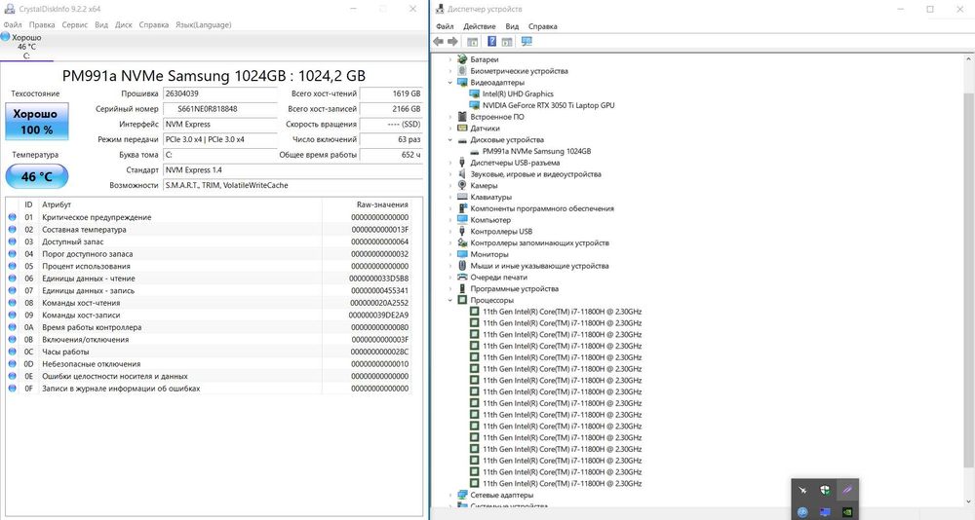Click blue status dot for Часы работы row
This screenshot has width=975, height=520.
(12, 352)
